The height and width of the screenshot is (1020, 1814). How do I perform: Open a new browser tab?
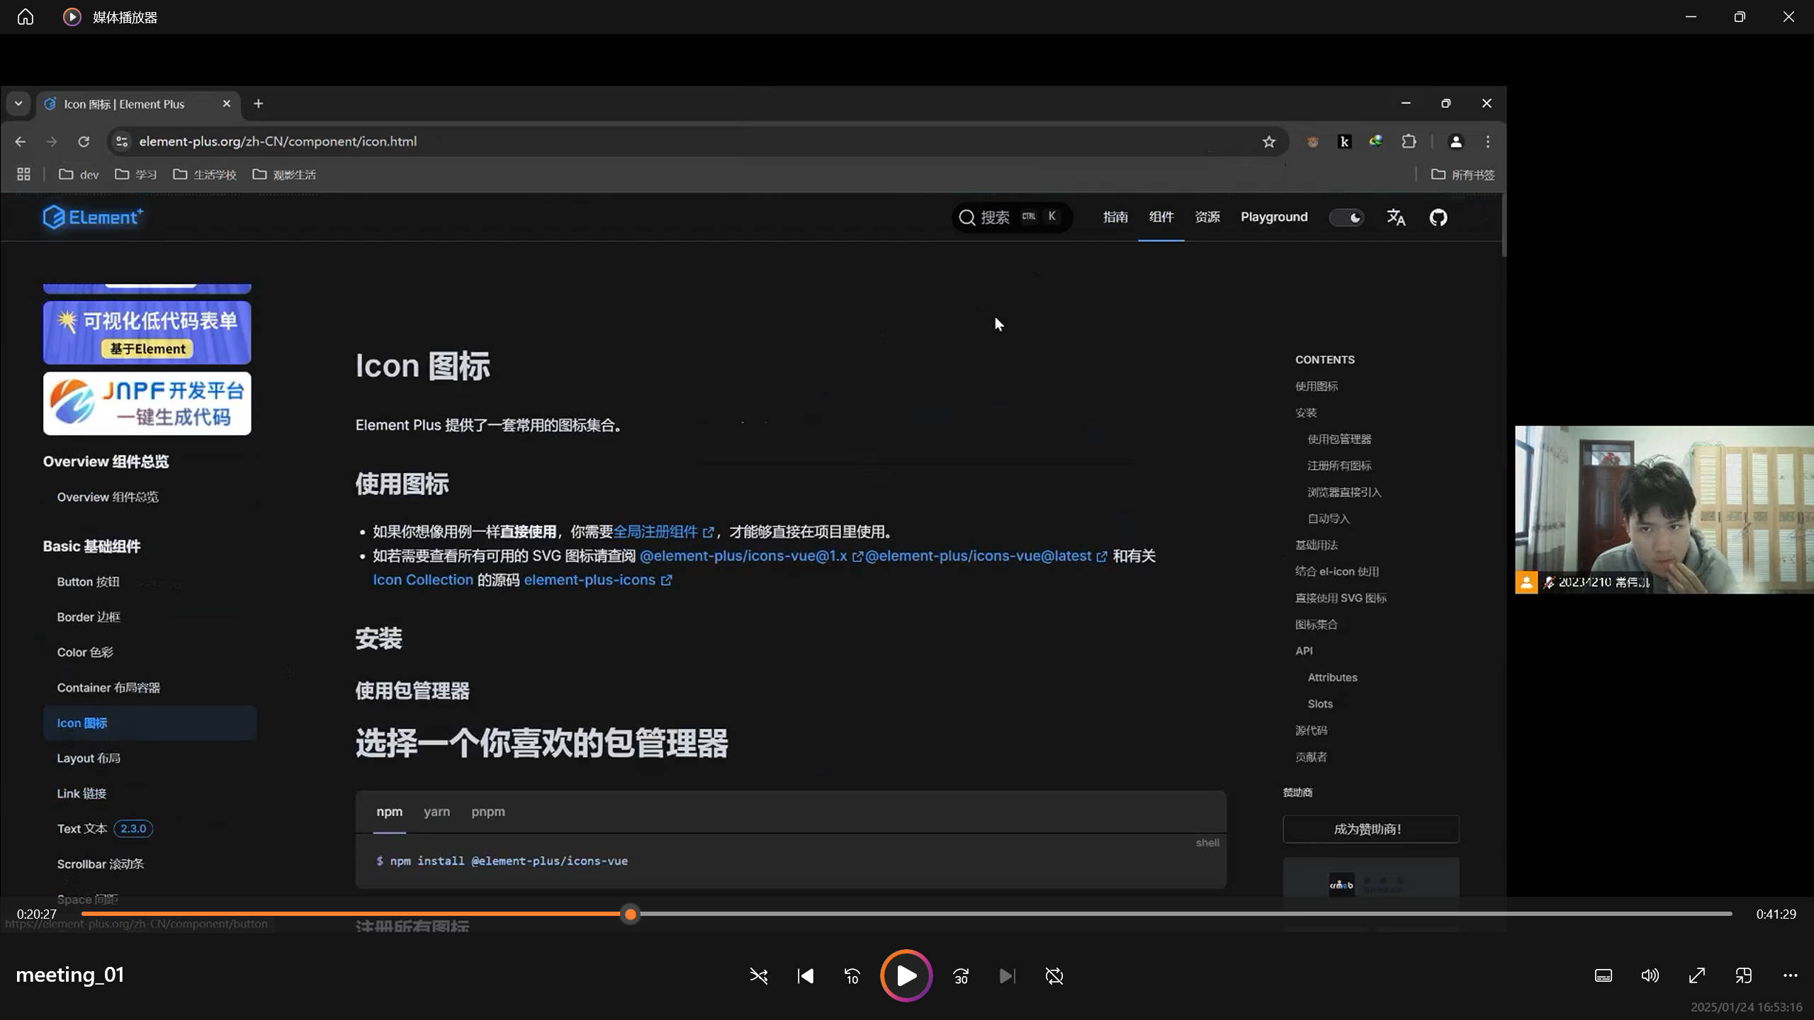coord(259,103)
